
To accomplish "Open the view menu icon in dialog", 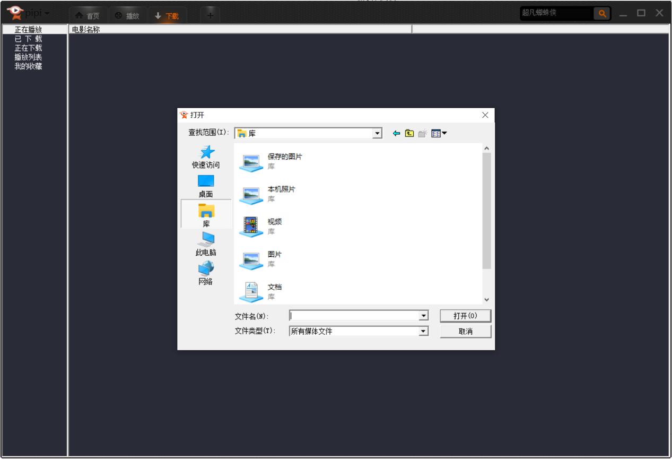I will click(439, 134).
